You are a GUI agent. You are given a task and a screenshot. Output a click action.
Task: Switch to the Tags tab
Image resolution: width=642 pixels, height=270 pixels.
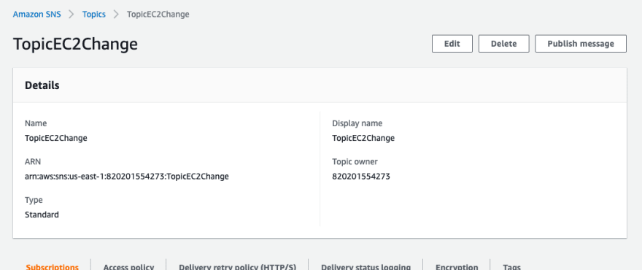[x=512, y=267]
